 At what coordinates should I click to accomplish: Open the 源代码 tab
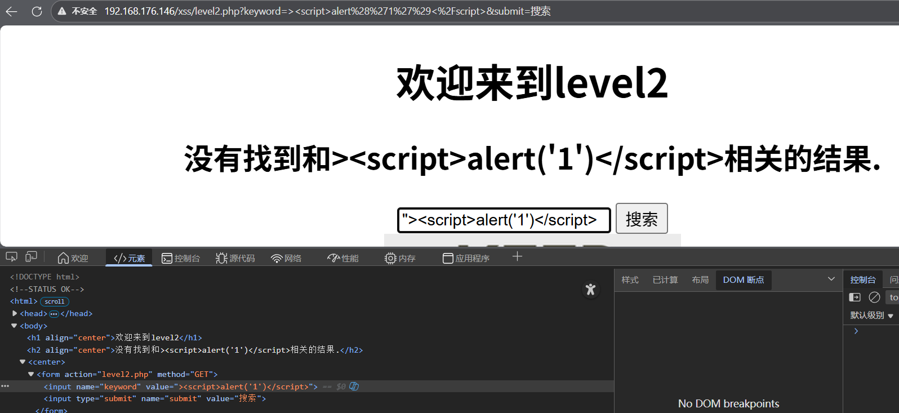click(x=235, y=258)
